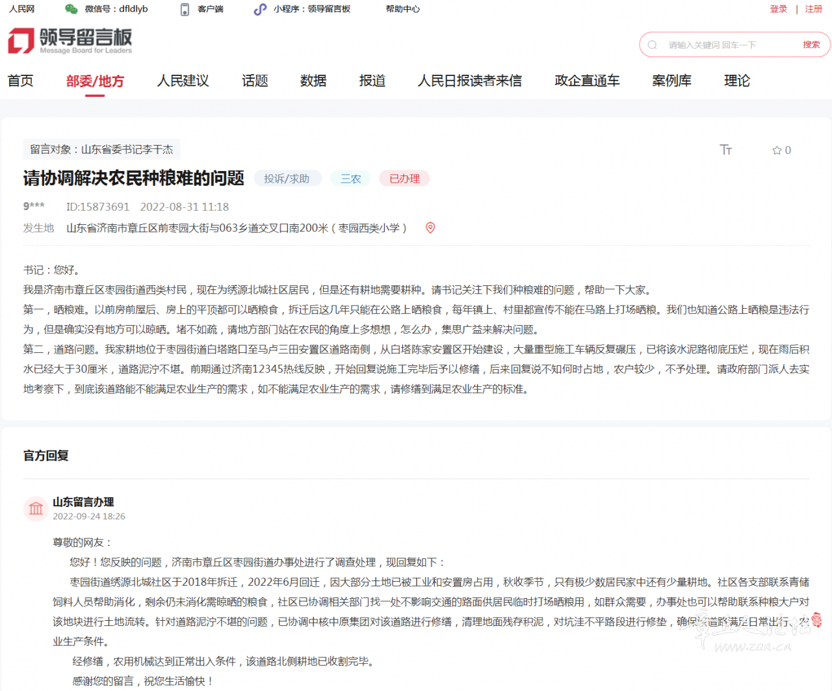
Task: Star this message as favorite
Action: click(781, 150)
